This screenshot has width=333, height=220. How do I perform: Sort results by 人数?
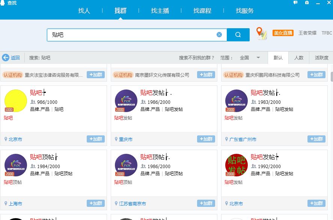pyautogui.click(x=298, y=58)
